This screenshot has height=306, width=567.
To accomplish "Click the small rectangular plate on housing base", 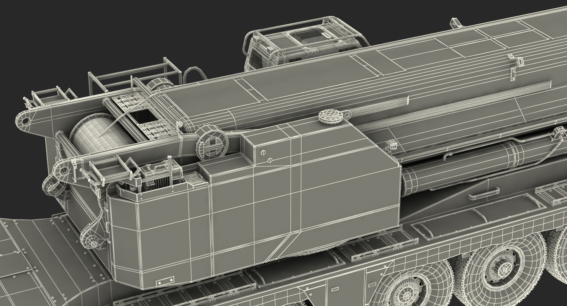I will point(165,282).
